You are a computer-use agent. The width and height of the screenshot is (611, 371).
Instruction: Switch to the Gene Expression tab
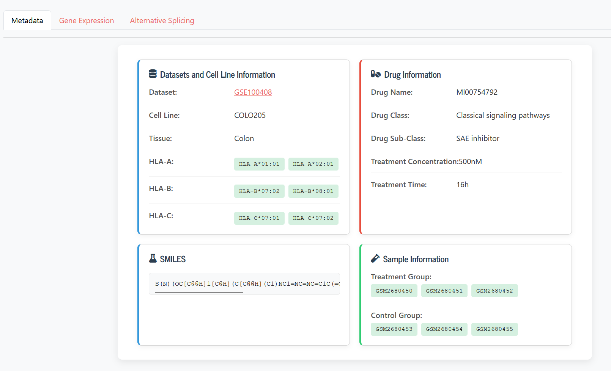pyautogui.click(x=87, y=20)
